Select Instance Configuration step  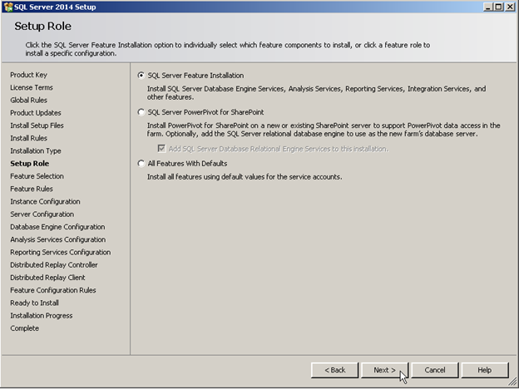click(x=46, y=201)
